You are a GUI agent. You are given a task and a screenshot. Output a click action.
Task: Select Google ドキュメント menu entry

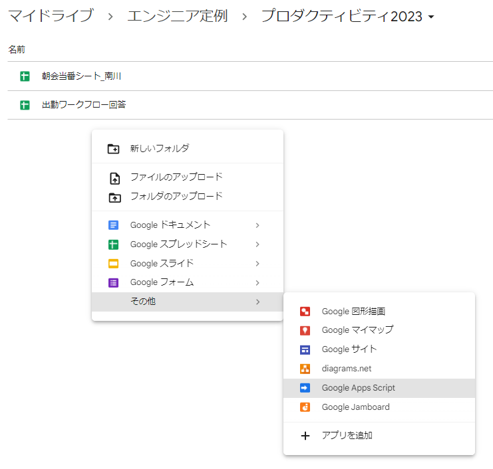pyautogui.click(x=188, y=225)
